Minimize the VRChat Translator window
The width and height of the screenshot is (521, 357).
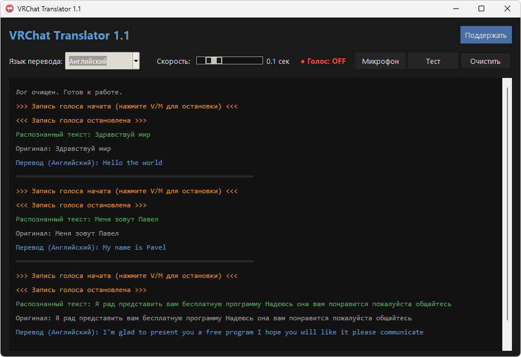(456, 8)
